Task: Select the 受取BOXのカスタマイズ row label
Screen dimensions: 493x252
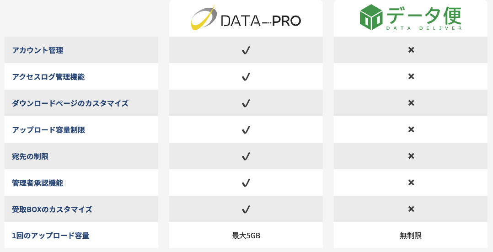Action: pos(52,209)
